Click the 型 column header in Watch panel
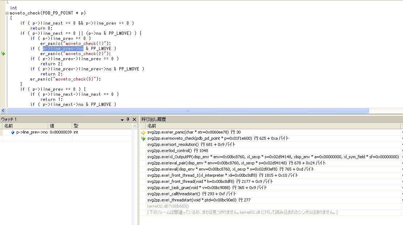Viewport: 403px width, 225px height. coord(102,126)
